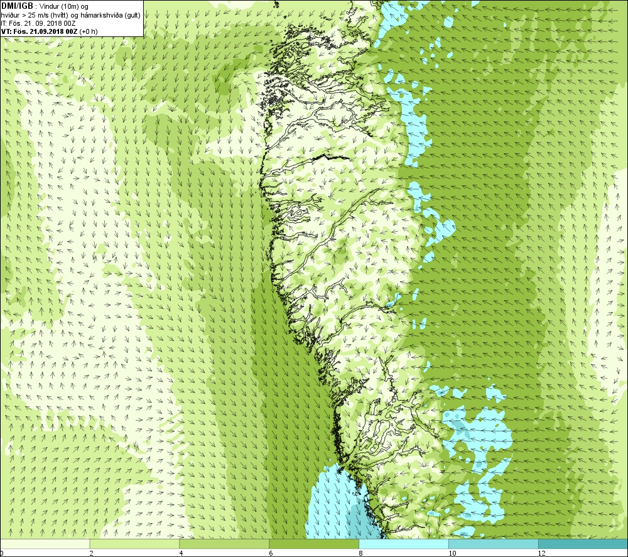This screenshot has width=628, height=557.
Task: Click the '6' label on the color scale
Action: tap(271, 553)
